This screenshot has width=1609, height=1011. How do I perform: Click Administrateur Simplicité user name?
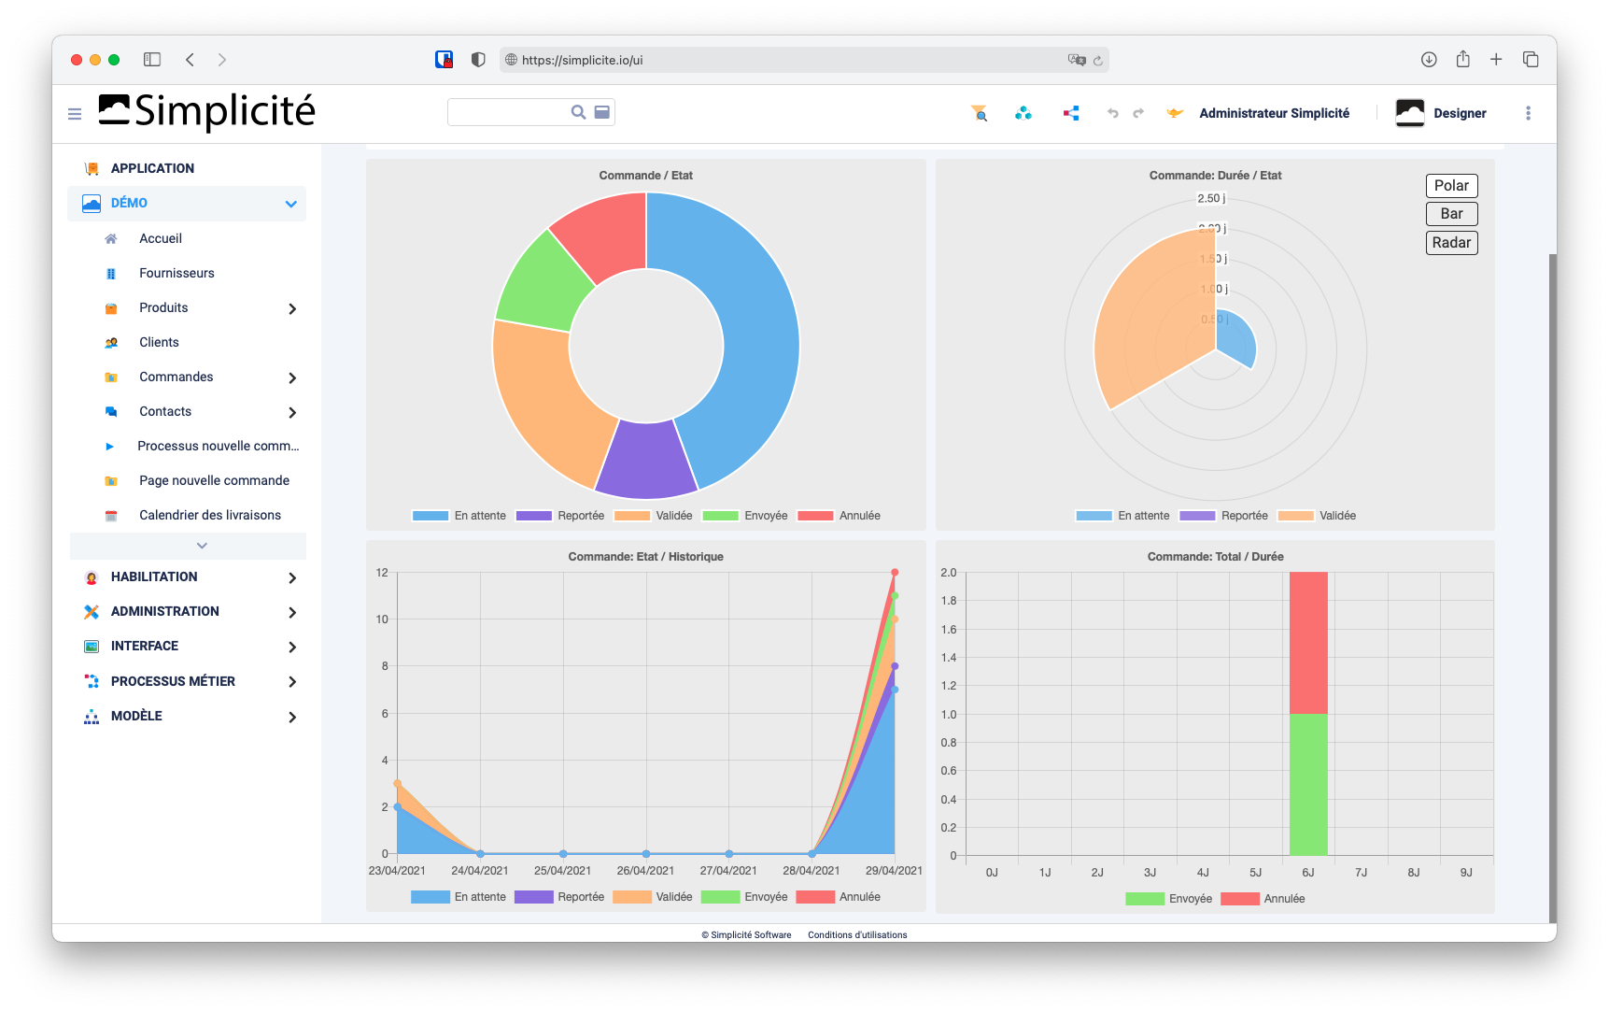click(1274, 113)
